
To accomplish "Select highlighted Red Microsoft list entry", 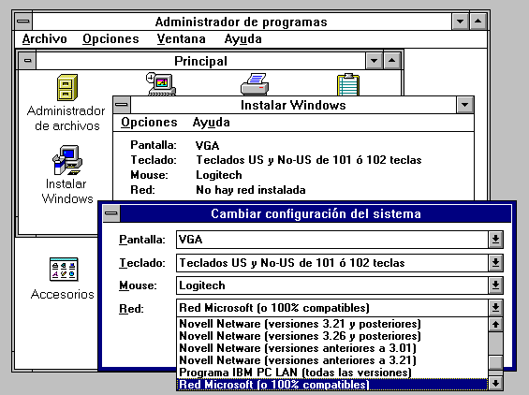I will tap(332, 385).
